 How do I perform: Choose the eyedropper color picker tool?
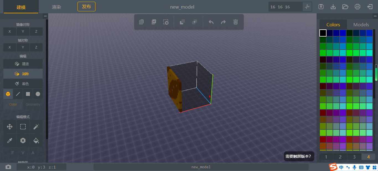pos(10,141)
